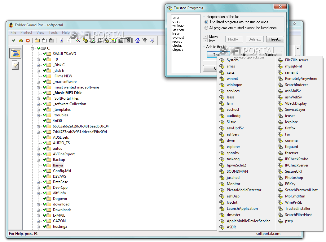Click the blue house Home toolbar icon
The height and width of the screenshot is (242, 326).
click(137, 41)
